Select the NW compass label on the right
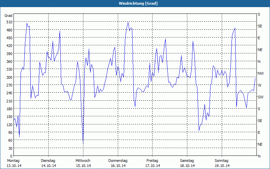Image resolution: width=270 pixels, height=169 pixels. 261,73
